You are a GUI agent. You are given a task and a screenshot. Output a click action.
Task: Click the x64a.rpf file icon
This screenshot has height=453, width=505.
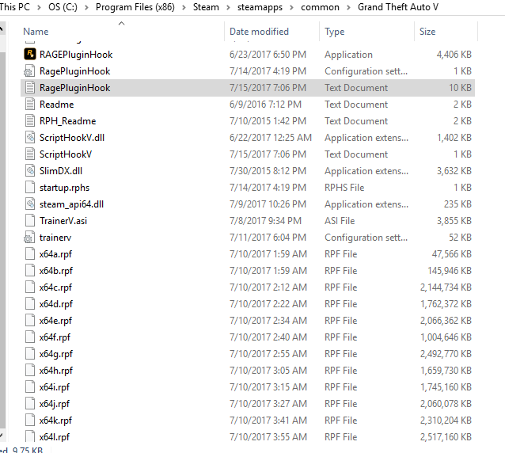tap(30, 254)
